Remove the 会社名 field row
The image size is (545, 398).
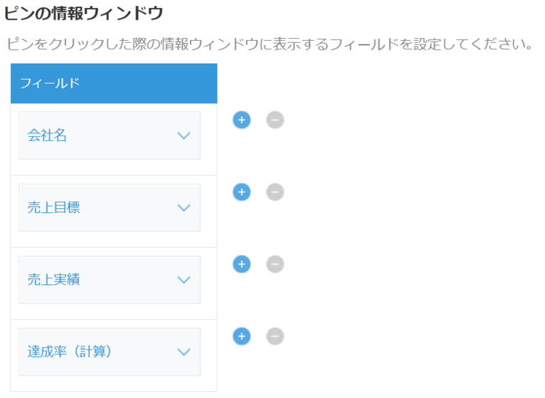click(275, 120)
